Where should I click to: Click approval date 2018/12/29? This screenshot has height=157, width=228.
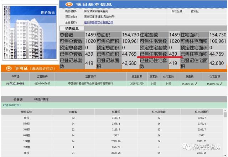[137, 83]
